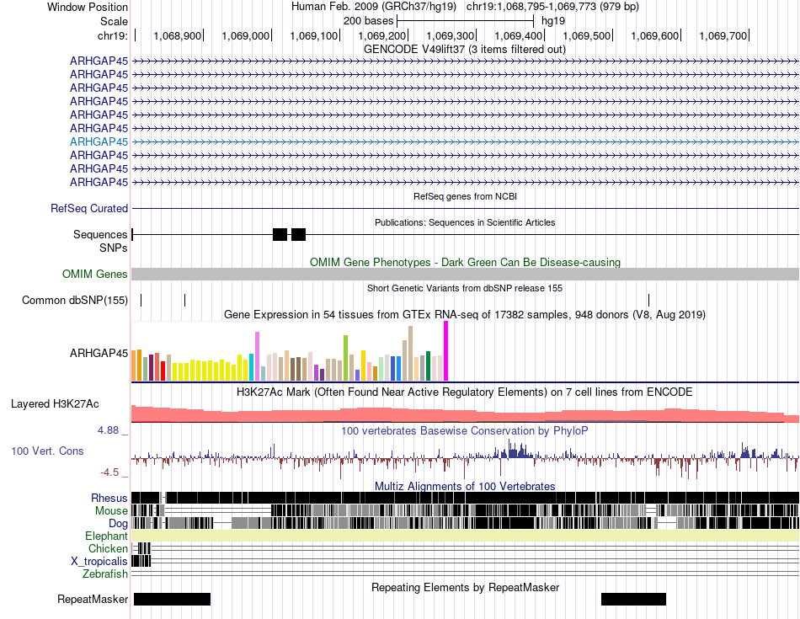Open Publications: Sequences in Scientific Articles title

pos(465,222)
